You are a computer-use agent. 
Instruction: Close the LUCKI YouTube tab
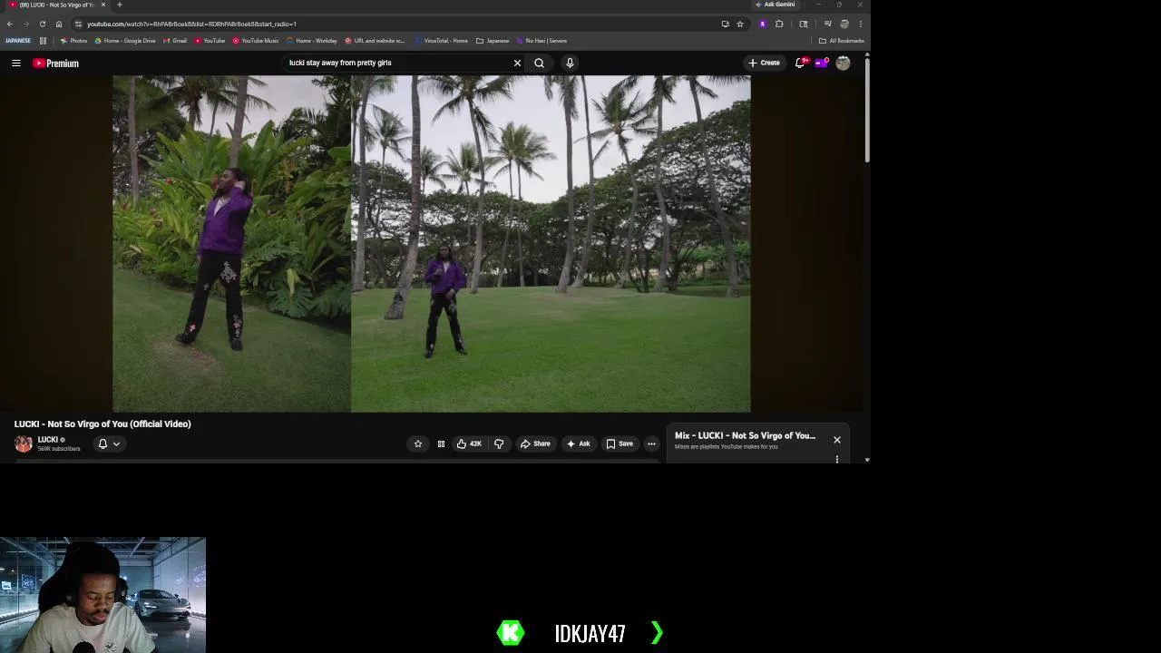coord(102,5)
